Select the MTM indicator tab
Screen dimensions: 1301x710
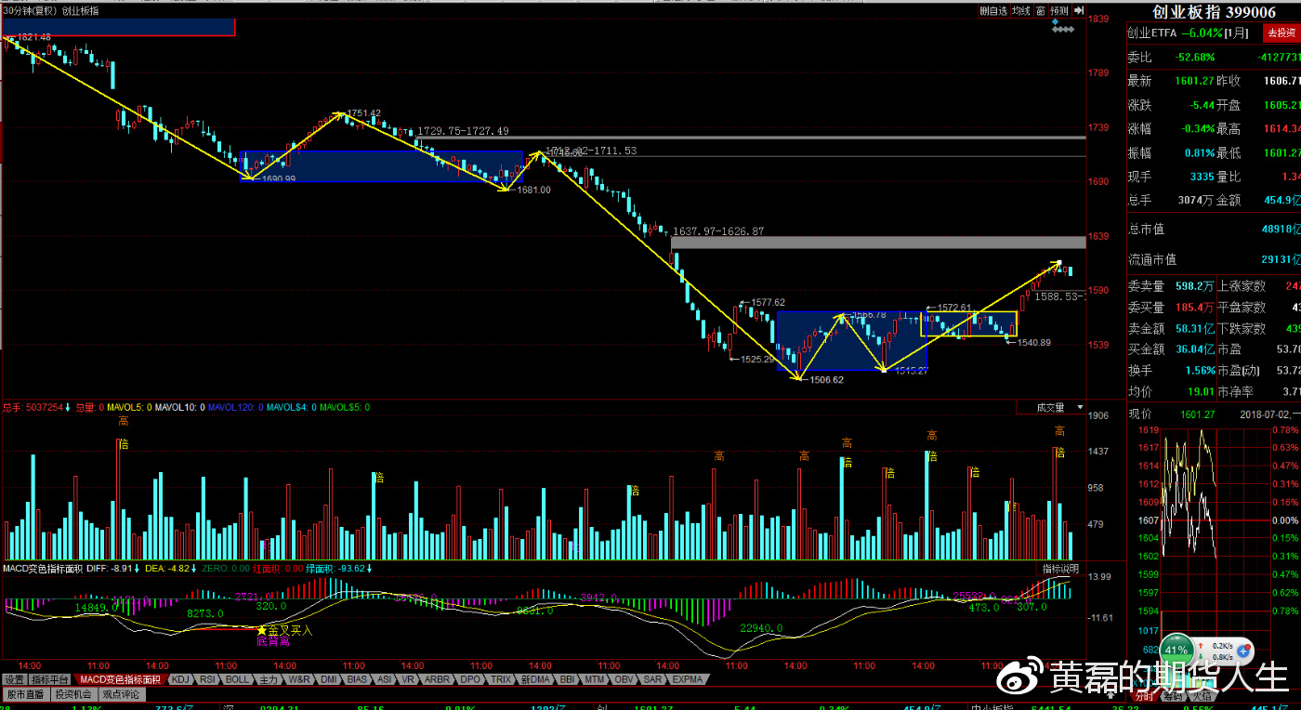tap(595, 679)
